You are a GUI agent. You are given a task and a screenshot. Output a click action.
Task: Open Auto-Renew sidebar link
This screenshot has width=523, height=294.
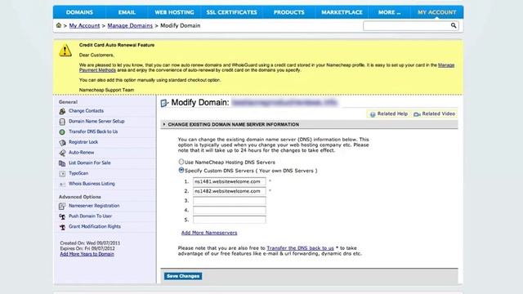(82, 153)
